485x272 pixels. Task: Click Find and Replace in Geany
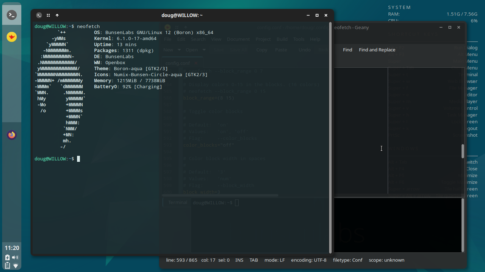pos(377,49)
